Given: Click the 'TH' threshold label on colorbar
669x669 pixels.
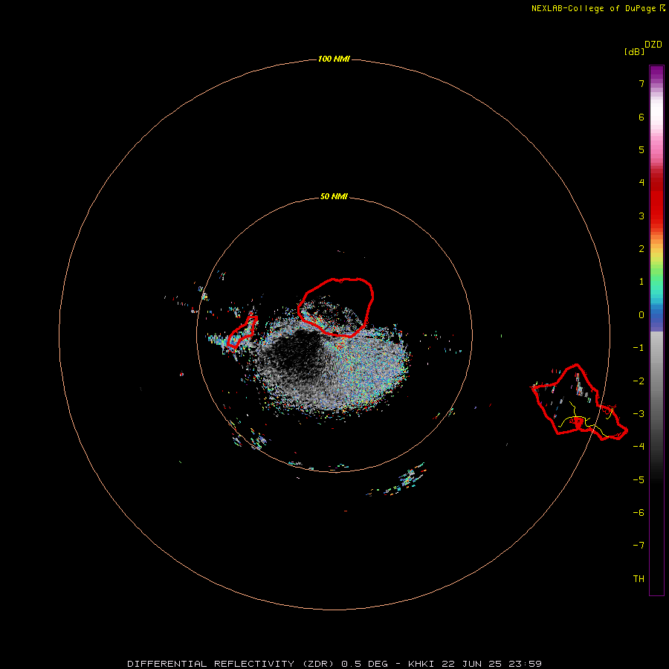Looking at the screenshot, I should tap(639, 579).
